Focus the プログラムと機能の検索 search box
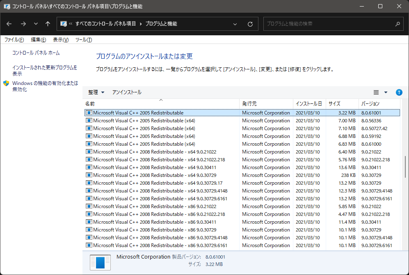The image size is (409, 275). click(334, 24)
